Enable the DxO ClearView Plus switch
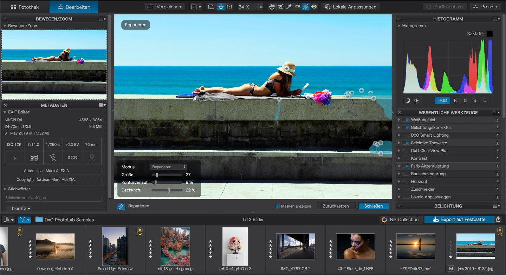506x275 pixels. click(406, 151)
